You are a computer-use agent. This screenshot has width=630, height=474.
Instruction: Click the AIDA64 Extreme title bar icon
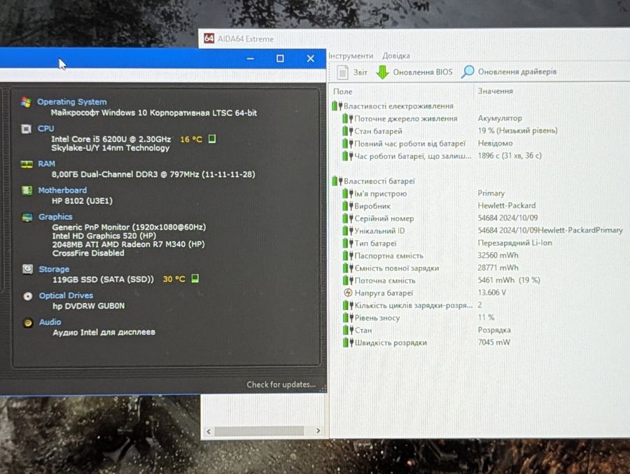209,39
